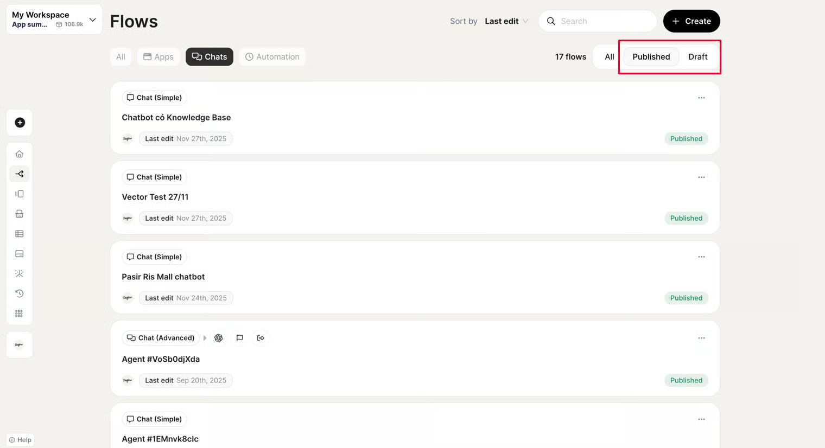Click the output arrow icon on Agent #VoSb0djXda
Screen dimensions: 825x448
(261, 338)
